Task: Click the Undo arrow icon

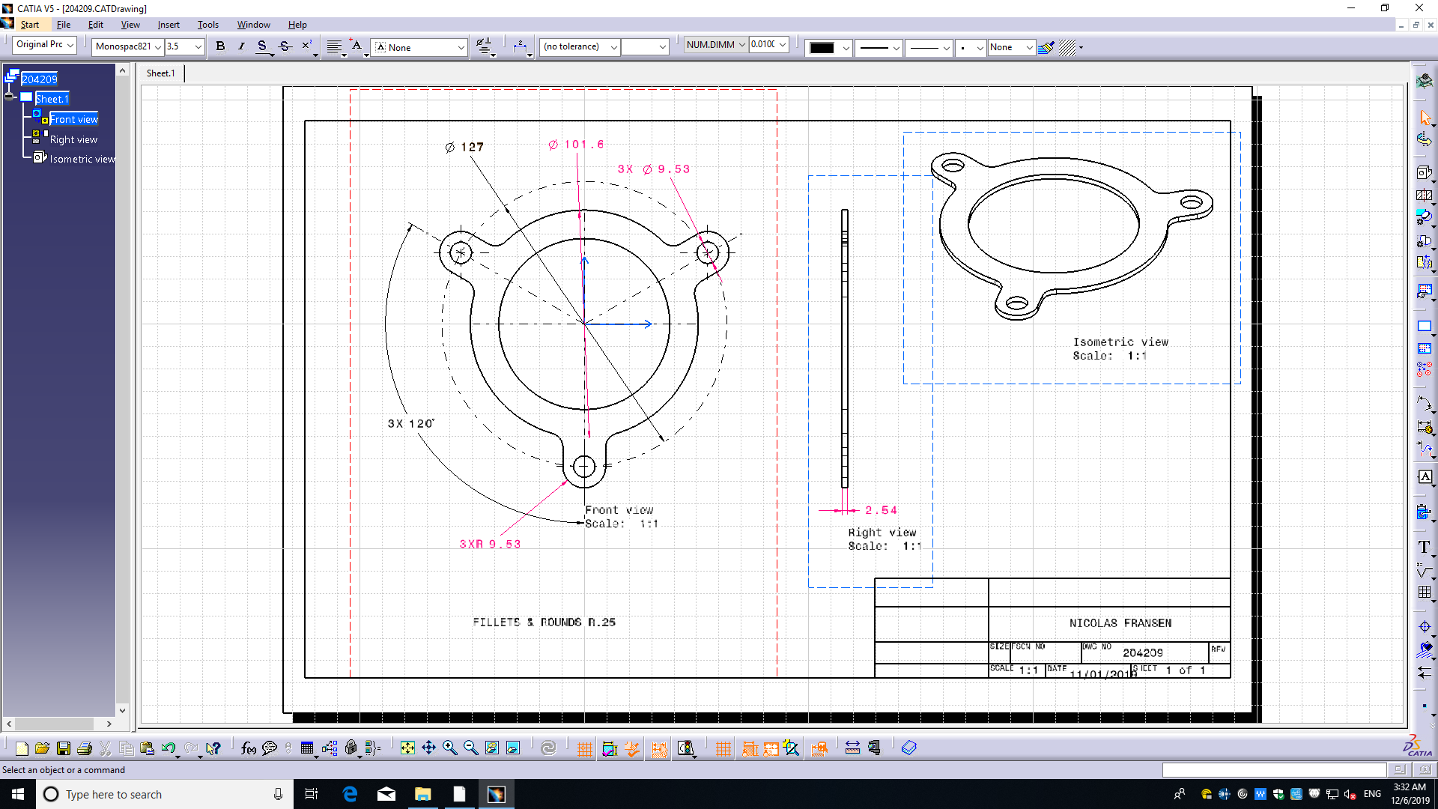Action: pos(169,748)
